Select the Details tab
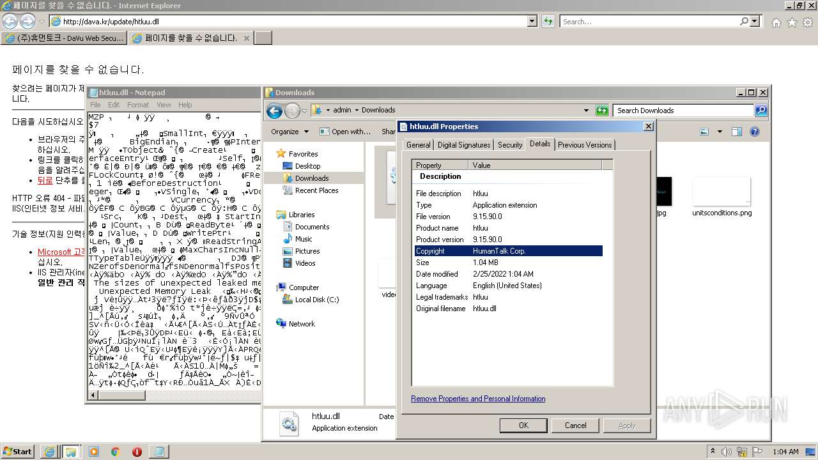The width and height of the screenshot is (818, 460). pyautogui.click(x=540, y=144)
